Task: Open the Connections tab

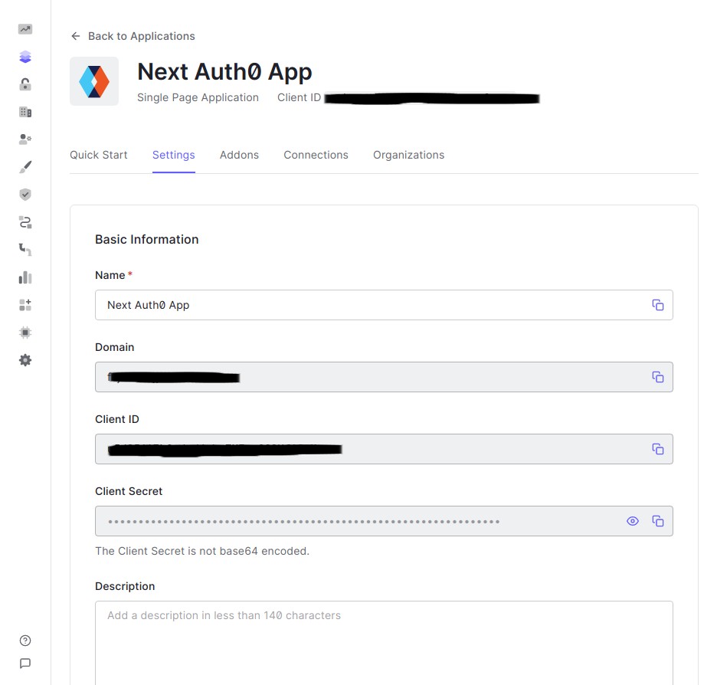Action: point(316,155)
